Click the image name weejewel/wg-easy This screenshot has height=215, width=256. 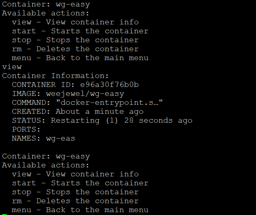(85, 94)
